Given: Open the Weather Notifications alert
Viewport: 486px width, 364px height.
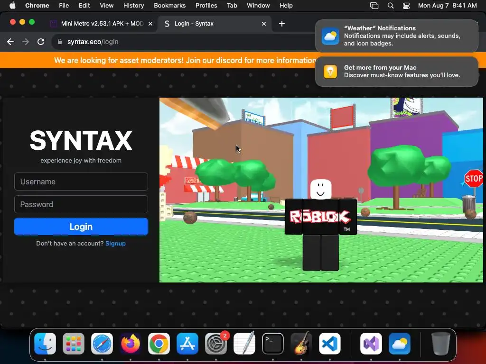Looking at the screenshot, I should pos(396,36).
